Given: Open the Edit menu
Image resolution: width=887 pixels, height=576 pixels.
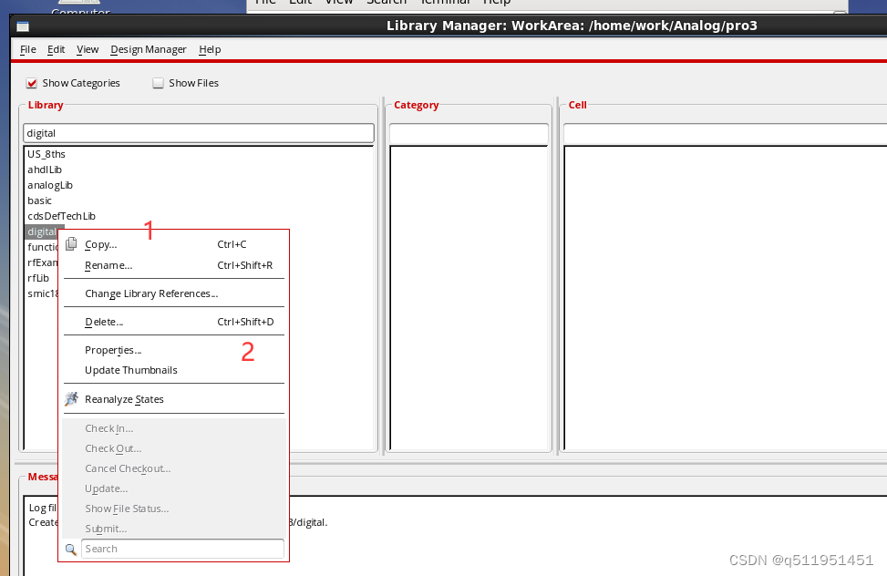Looking at the screenshot, I should click(x=56, y=49).
